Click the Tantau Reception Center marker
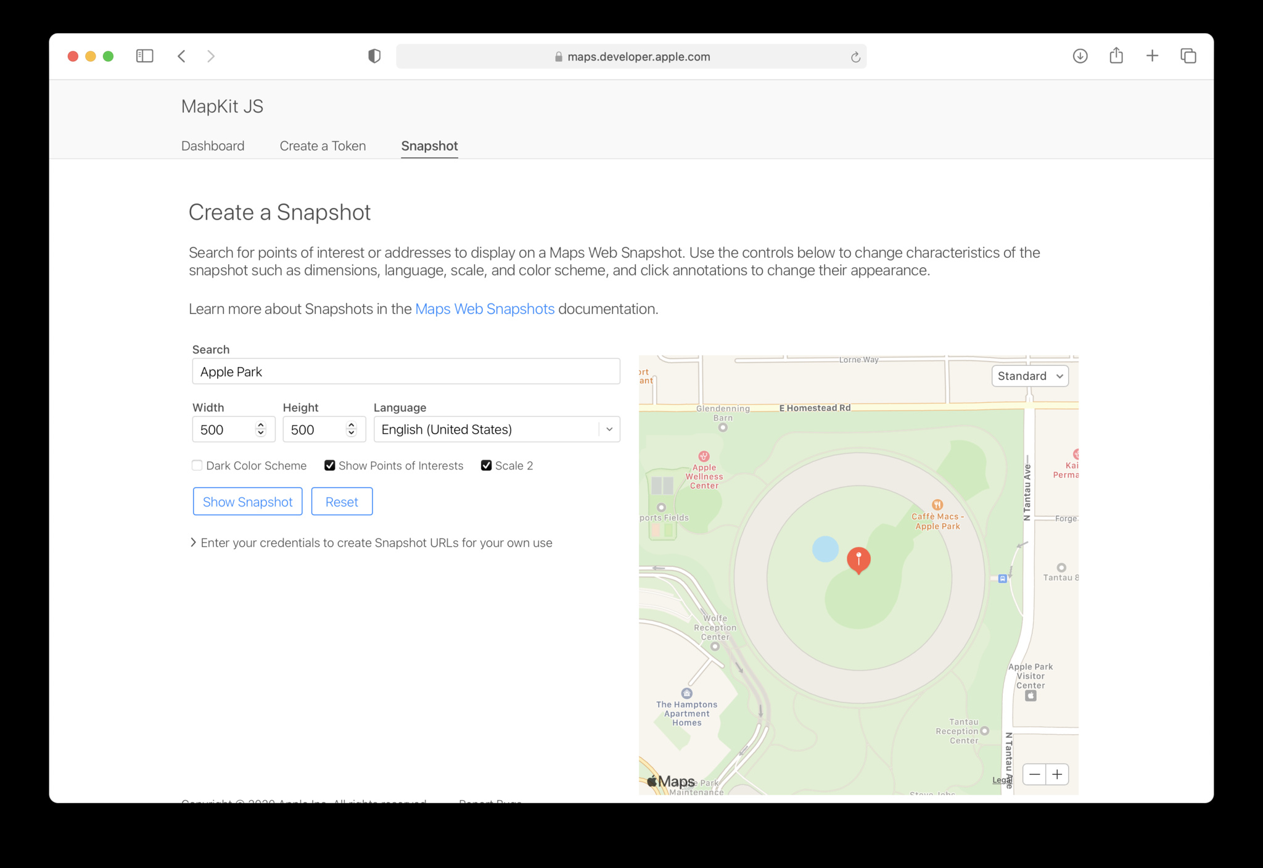 [984, 731]
